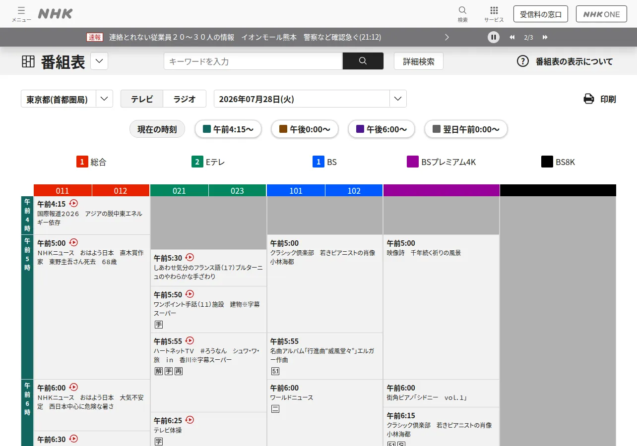
Task: Go to previous news ticker item
Action: pyautogui.click(x=512, y=37)
